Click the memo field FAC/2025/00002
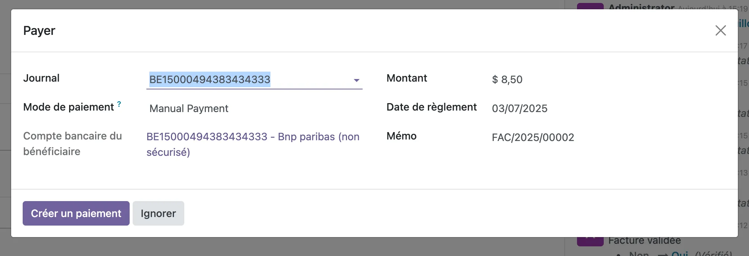The width and height of the screenshot is (749, 256). click(533, 137)
